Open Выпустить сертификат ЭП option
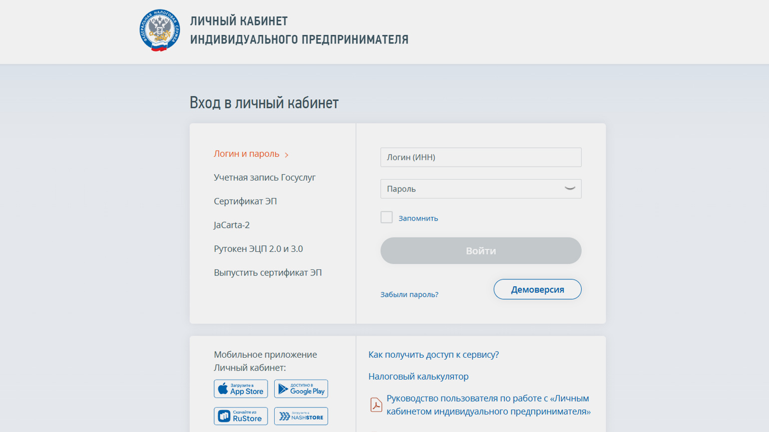This screenshot has width=769, height=432. click(x=268, y=272)
